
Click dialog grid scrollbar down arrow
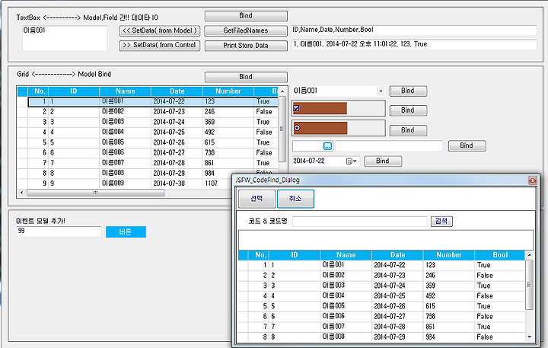tap(529, 337)
